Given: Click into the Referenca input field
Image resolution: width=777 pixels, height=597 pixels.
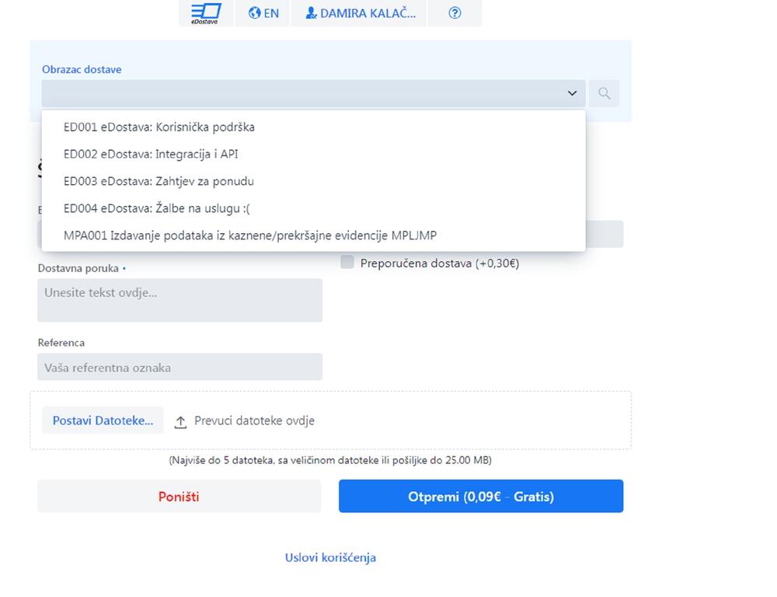Looking at the screenshot, I should pos(179,367).
